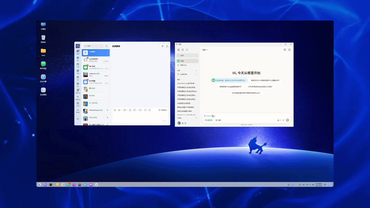Screen dimensions: 370x208
Task: Click the Vlog tips suggestion chip in Yuanbao
Action: click(230, 86)
